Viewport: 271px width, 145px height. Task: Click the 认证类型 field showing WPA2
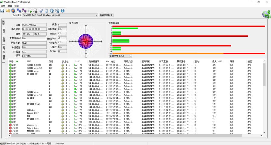34,43
